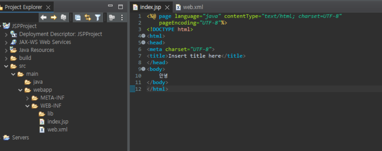Screen dimensions: 382x151
Task: Fold the html tag at line 4
Action: 143,36
